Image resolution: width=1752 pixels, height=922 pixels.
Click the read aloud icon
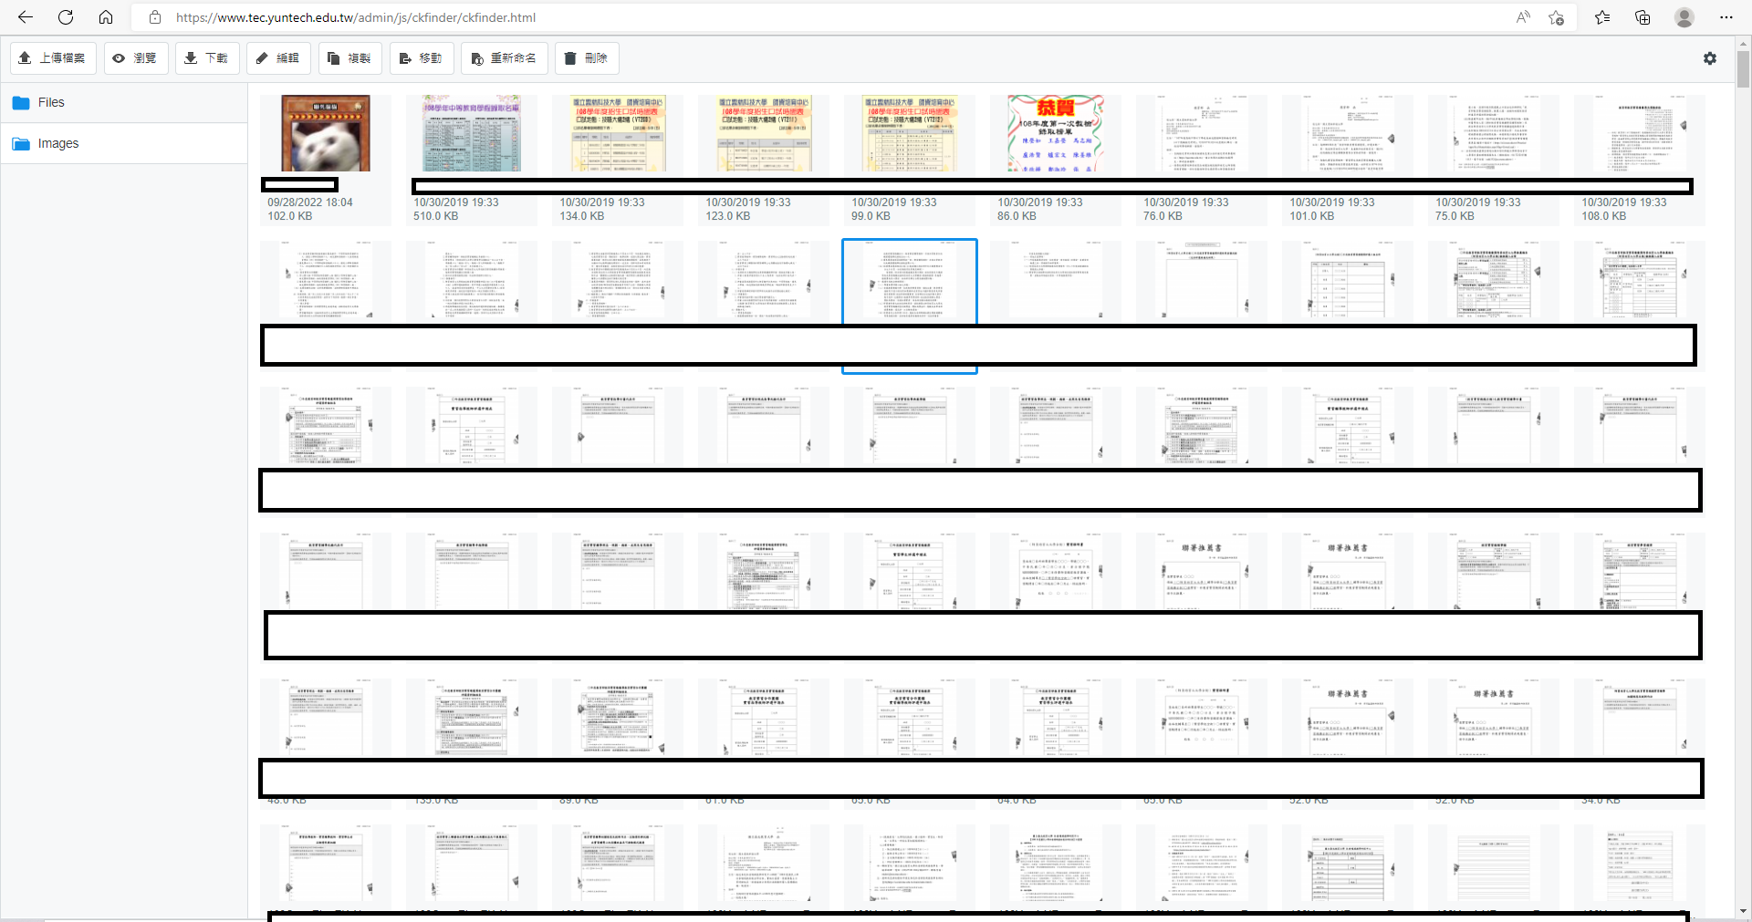(1523, 17)
